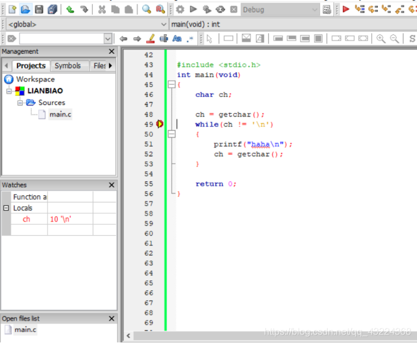Click into the incremental search text field
The image size is (417, 343).
coord(61,39)
